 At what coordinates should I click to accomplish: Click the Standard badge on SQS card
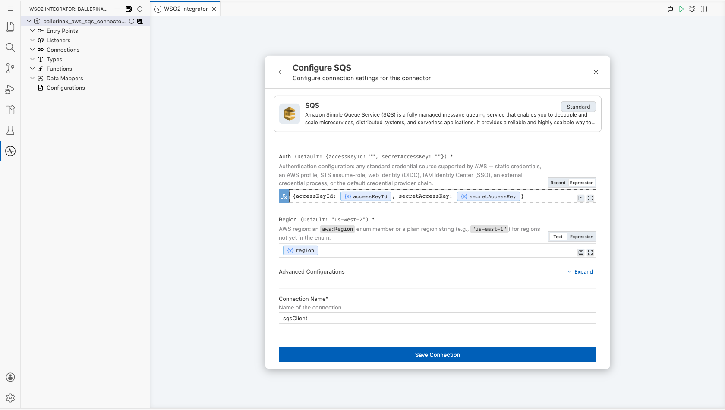(578, 107)
